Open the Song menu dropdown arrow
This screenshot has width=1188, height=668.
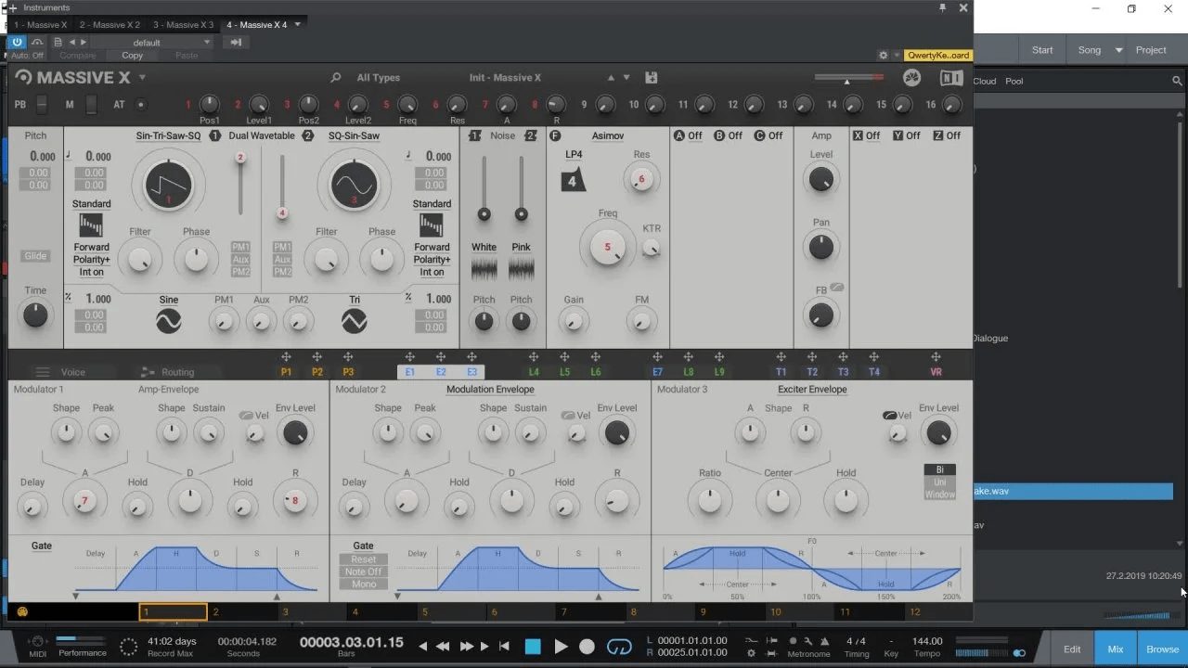[1118, 50]
